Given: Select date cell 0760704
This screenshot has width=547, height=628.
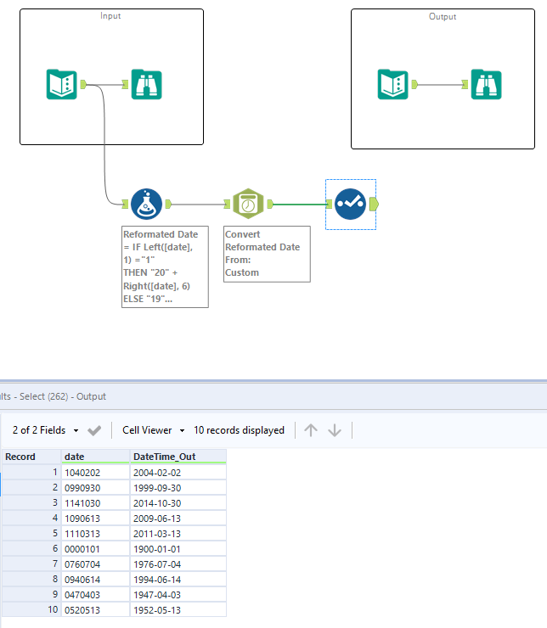Looking at the screenshot, I should coord(95,564).
